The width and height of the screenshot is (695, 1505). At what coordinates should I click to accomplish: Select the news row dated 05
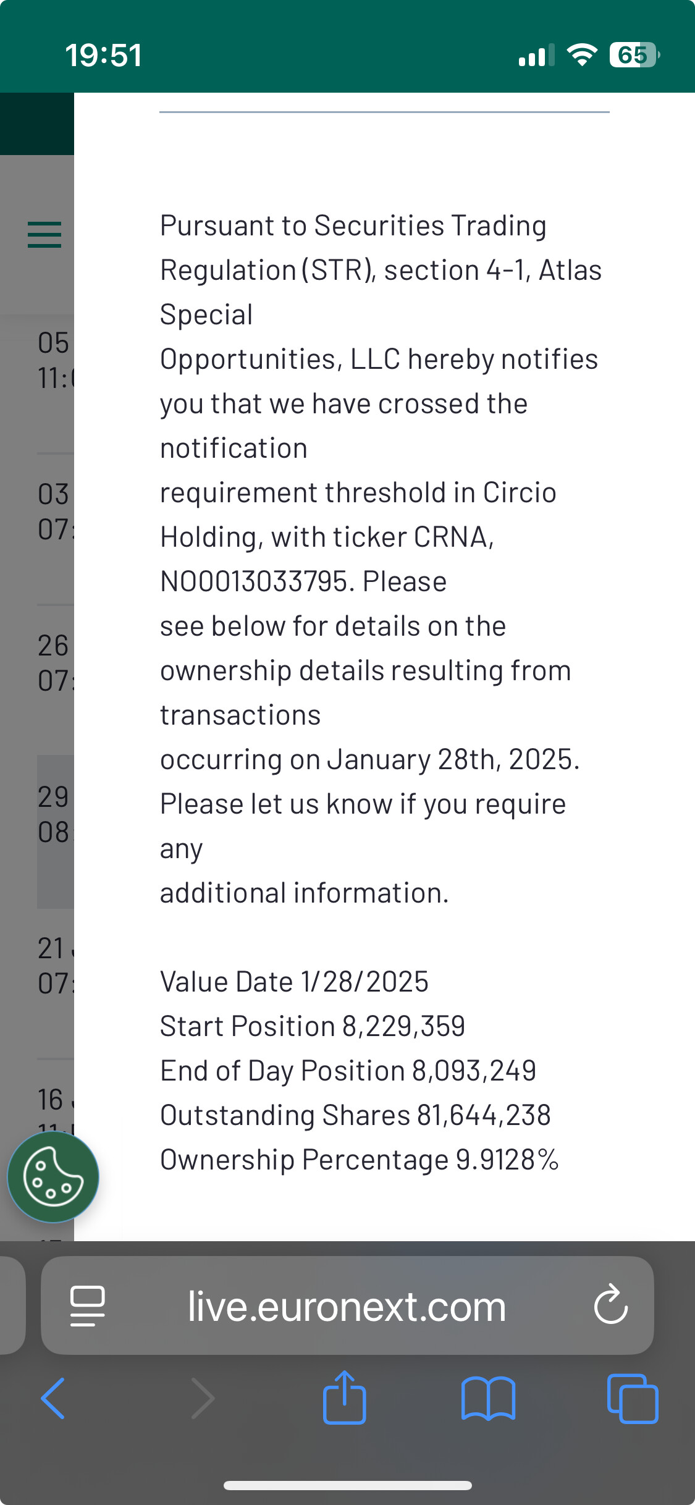pyautogui.click(x=54, y=361)
